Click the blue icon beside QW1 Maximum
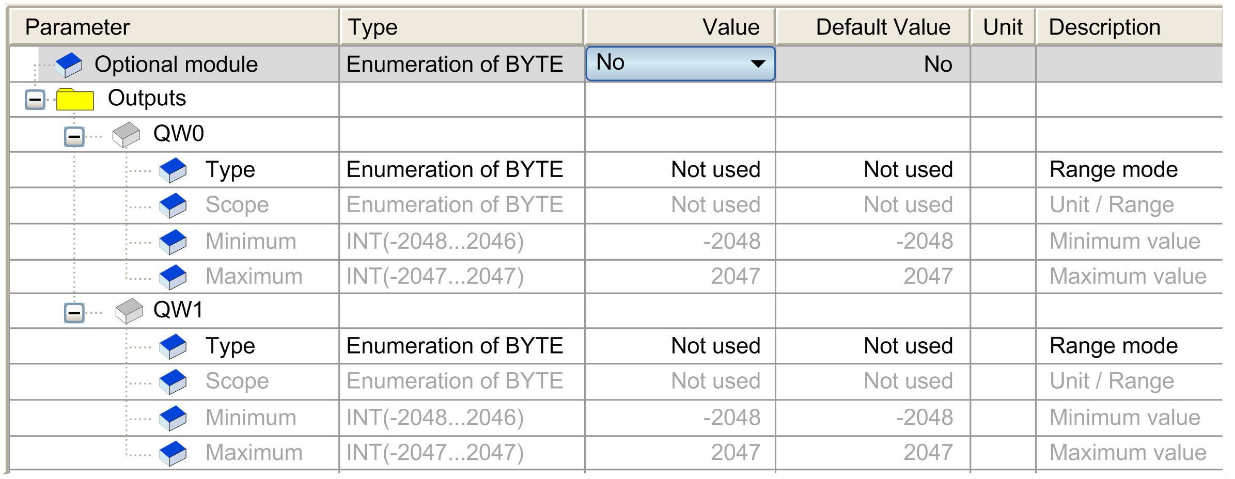This screenshot has width=1235, height=479. tap(173, 454)
